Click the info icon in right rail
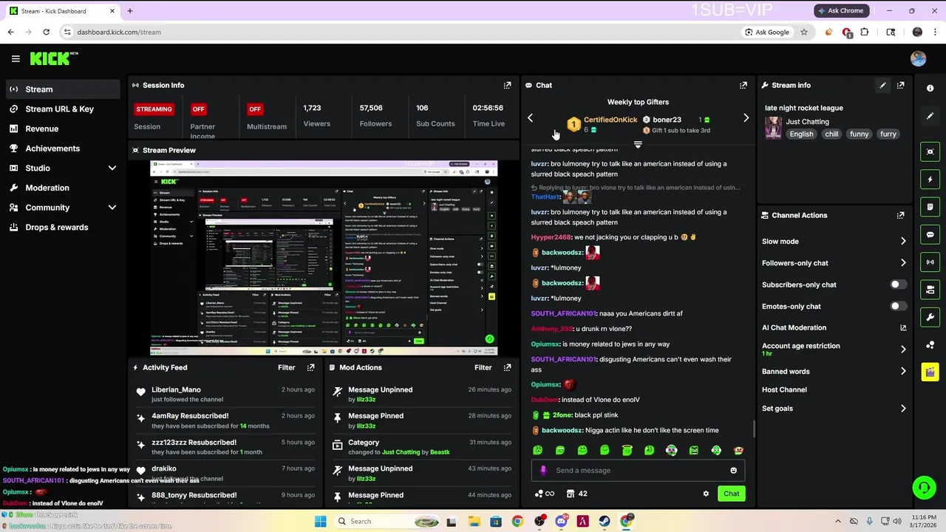Viewport: 946px width, 532px height. (930, 89)
